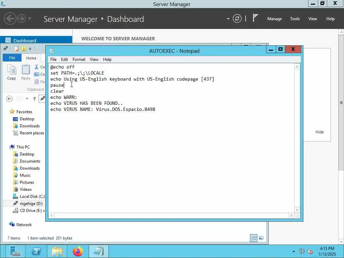Click Paste in the Explorer ribbon

pos(26,73)
